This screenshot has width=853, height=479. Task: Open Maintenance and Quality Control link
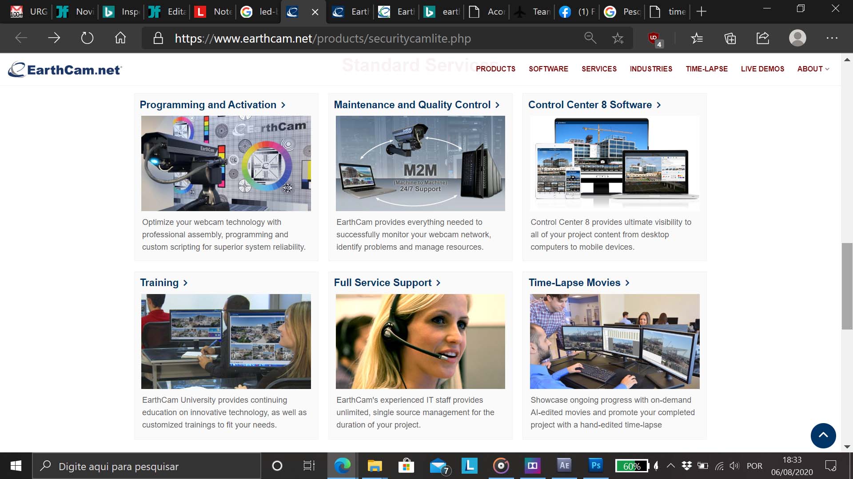417,105
